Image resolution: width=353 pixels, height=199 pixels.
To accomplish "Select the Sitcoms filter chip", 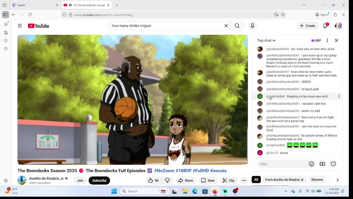I will pyautogui.click(x=317, y=180).
